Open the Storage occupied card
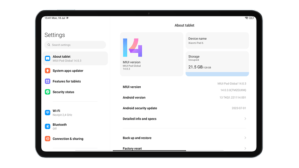This screenshot has width=299, height=168. tap(217, 64)
